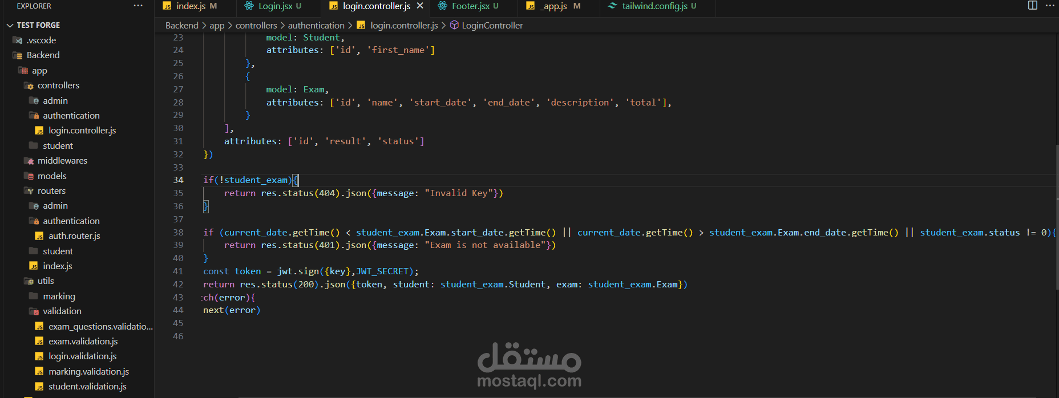Open editor more actions ellipsis
The width and height of the screenshot is (1059, 398).
(1050, 6)
